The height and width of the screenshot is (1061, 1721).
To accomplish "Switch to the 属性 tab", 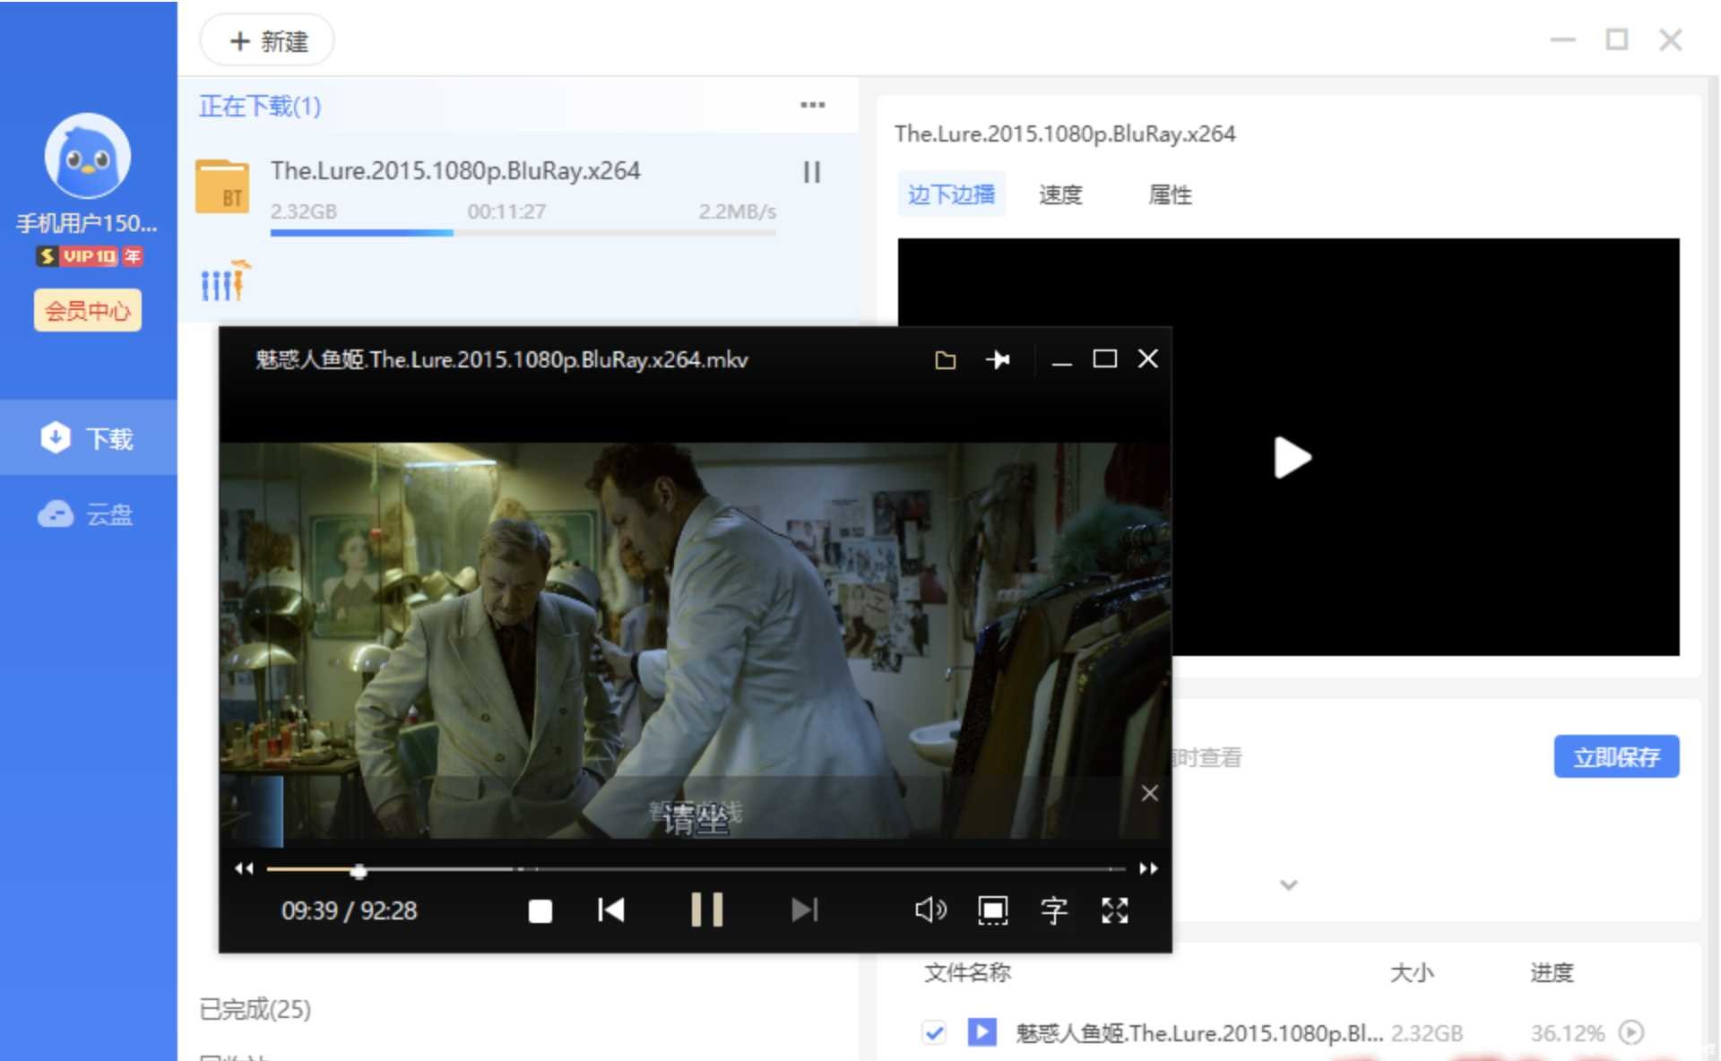I will 1170,194.
